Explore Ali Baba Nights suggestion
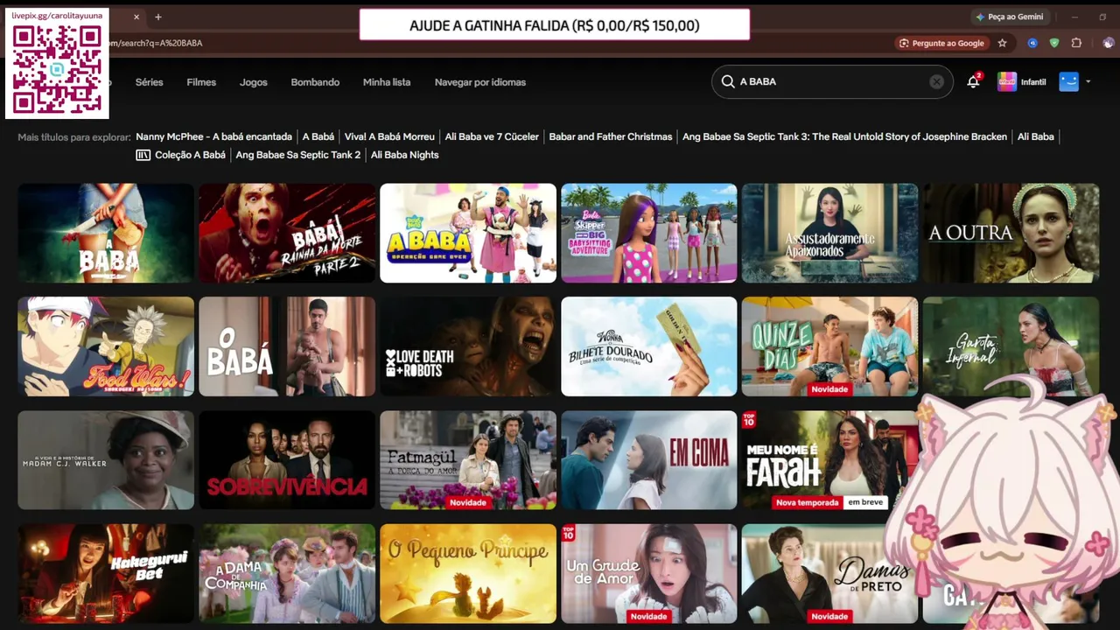Image resolution: width=1120 pixels, height=630 pixels. click(405, 155)
